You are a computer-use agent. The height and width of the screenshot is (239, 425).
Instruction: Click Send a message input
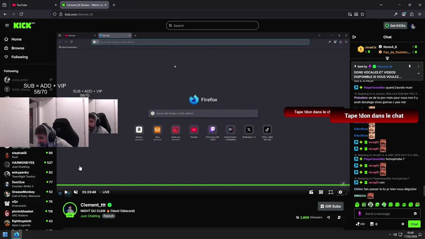387,214
